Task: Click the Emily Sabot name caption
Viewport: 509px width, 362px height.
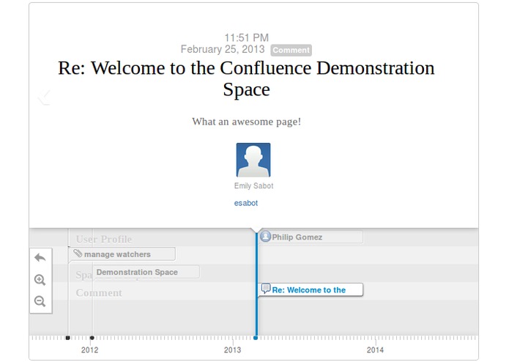Action: click(254, 185)
